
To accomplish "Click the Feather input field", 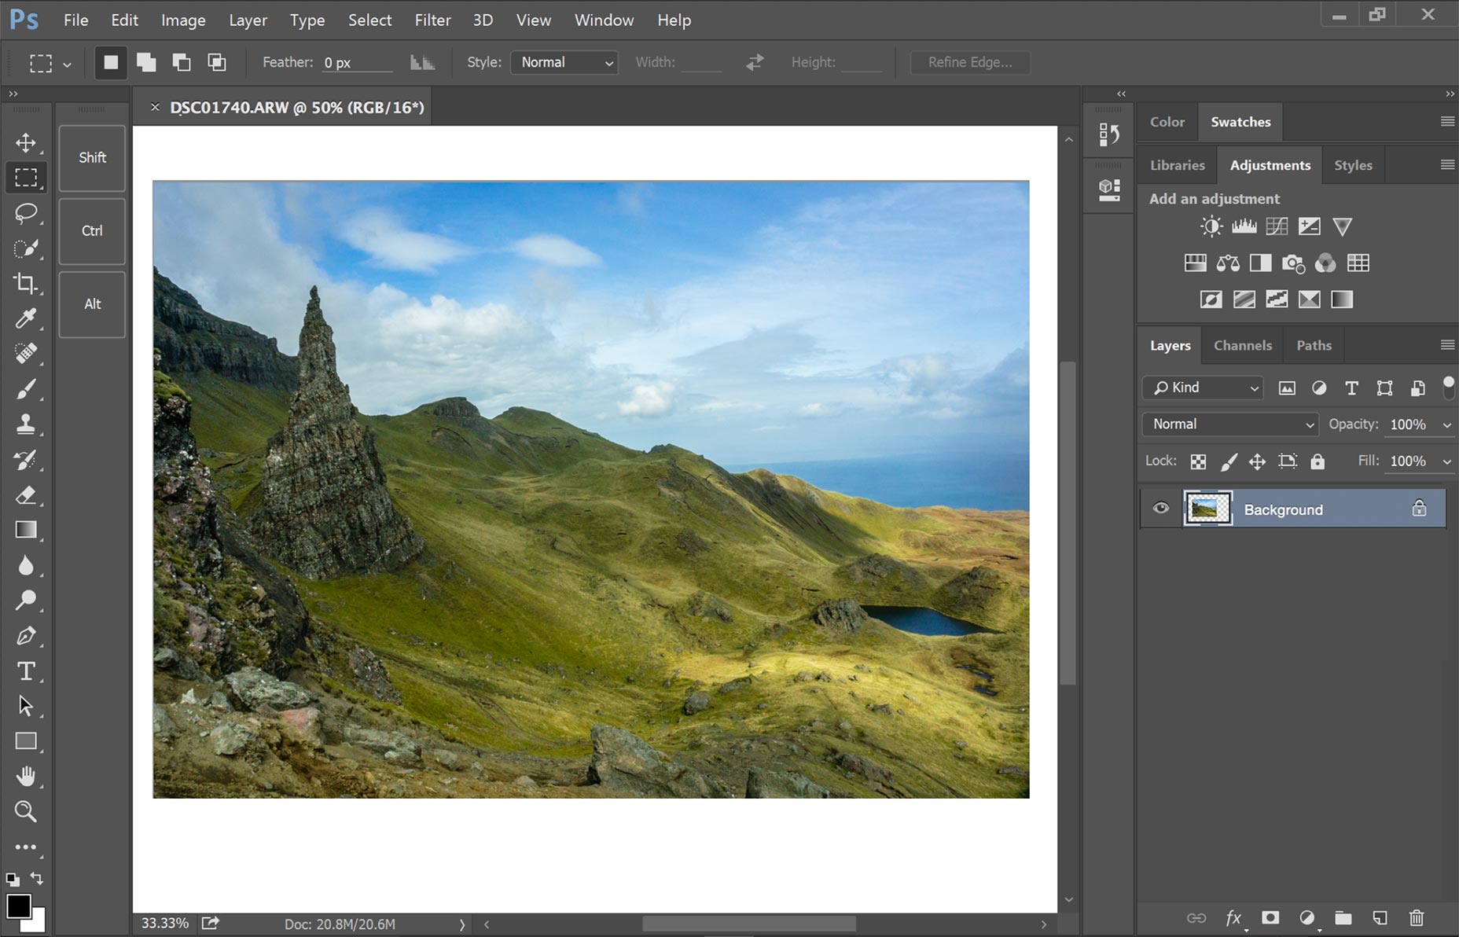I will click(356, 63).
